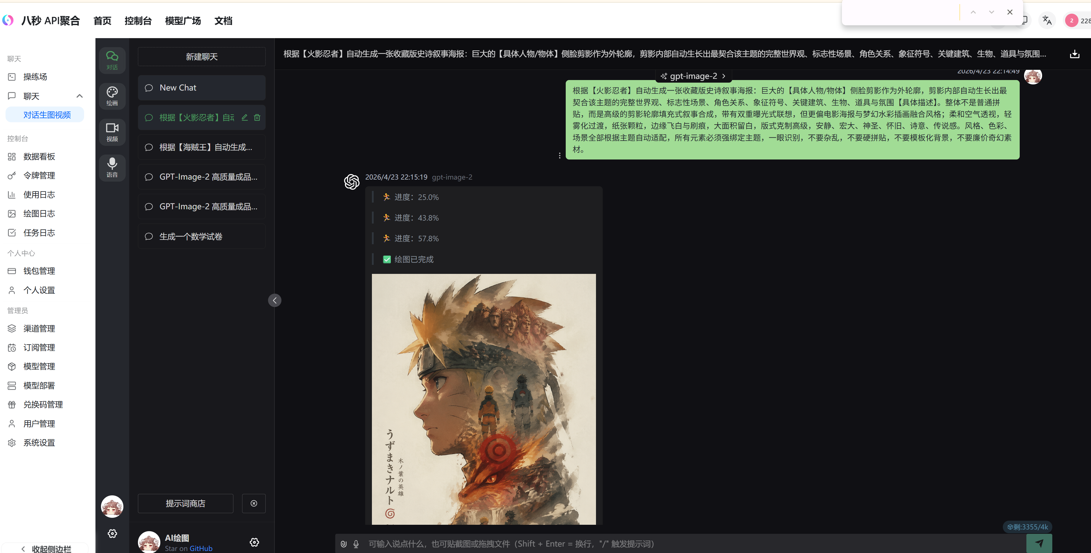Open the 首页 top navigation item

click(x=102, y=20)
